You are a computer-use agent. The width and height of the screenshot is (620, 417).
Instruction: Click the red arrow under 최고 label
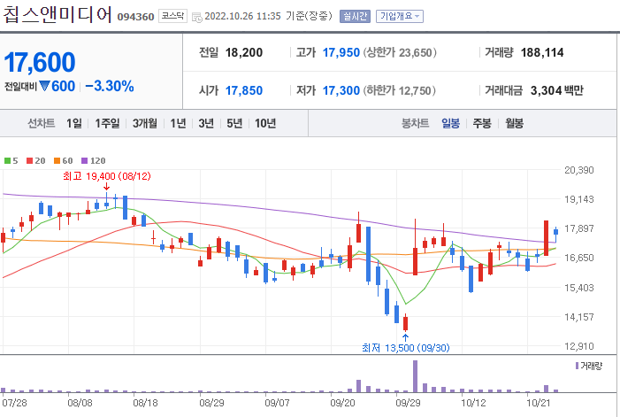tap(106, 186)
